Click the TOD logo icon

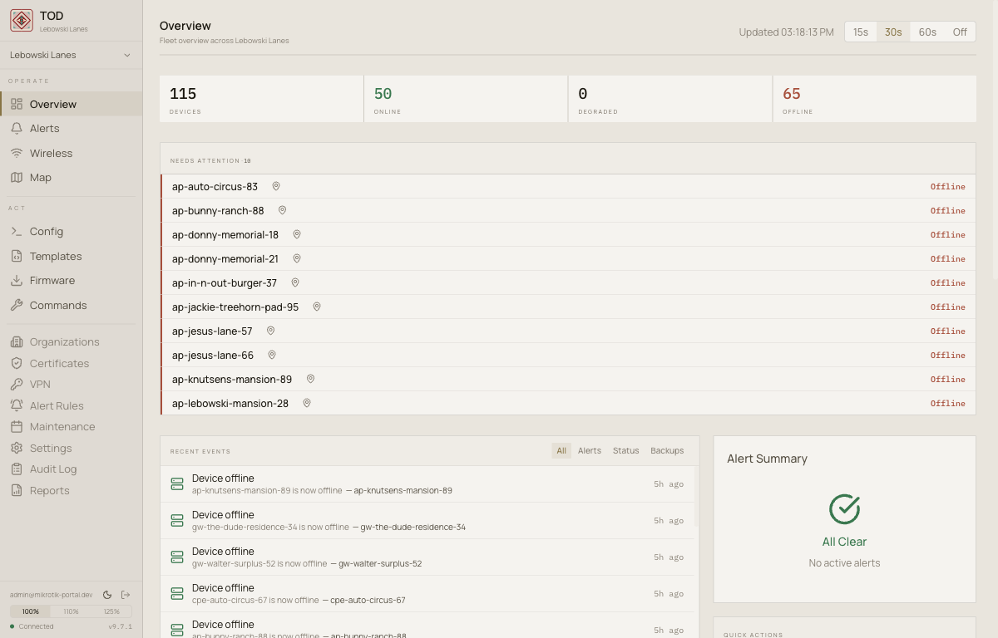point(22,21)
